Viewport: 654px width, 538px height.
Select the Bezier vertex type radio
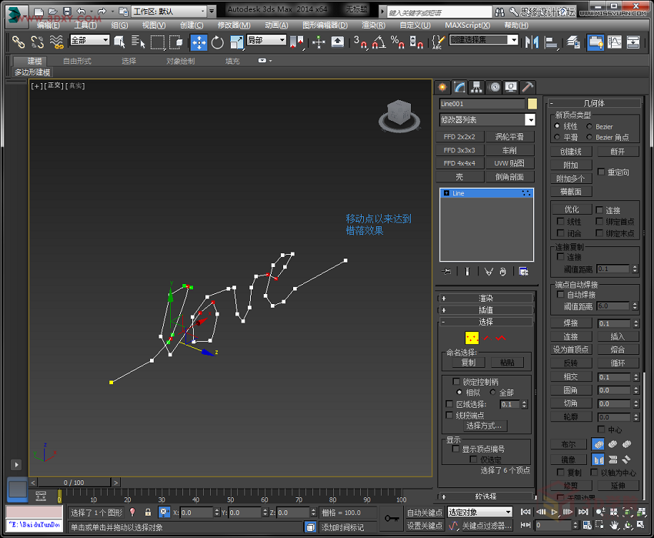coord(589,126)
